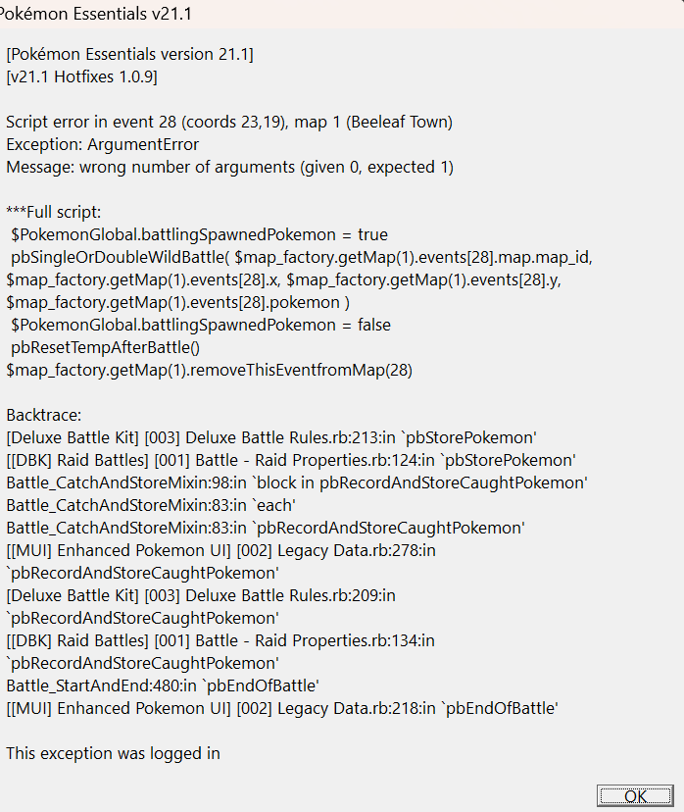Click the 'Script error in event 28' line
Image resolution: width=684 pixels, height=812 pixels.
click(x=228, y=123)
